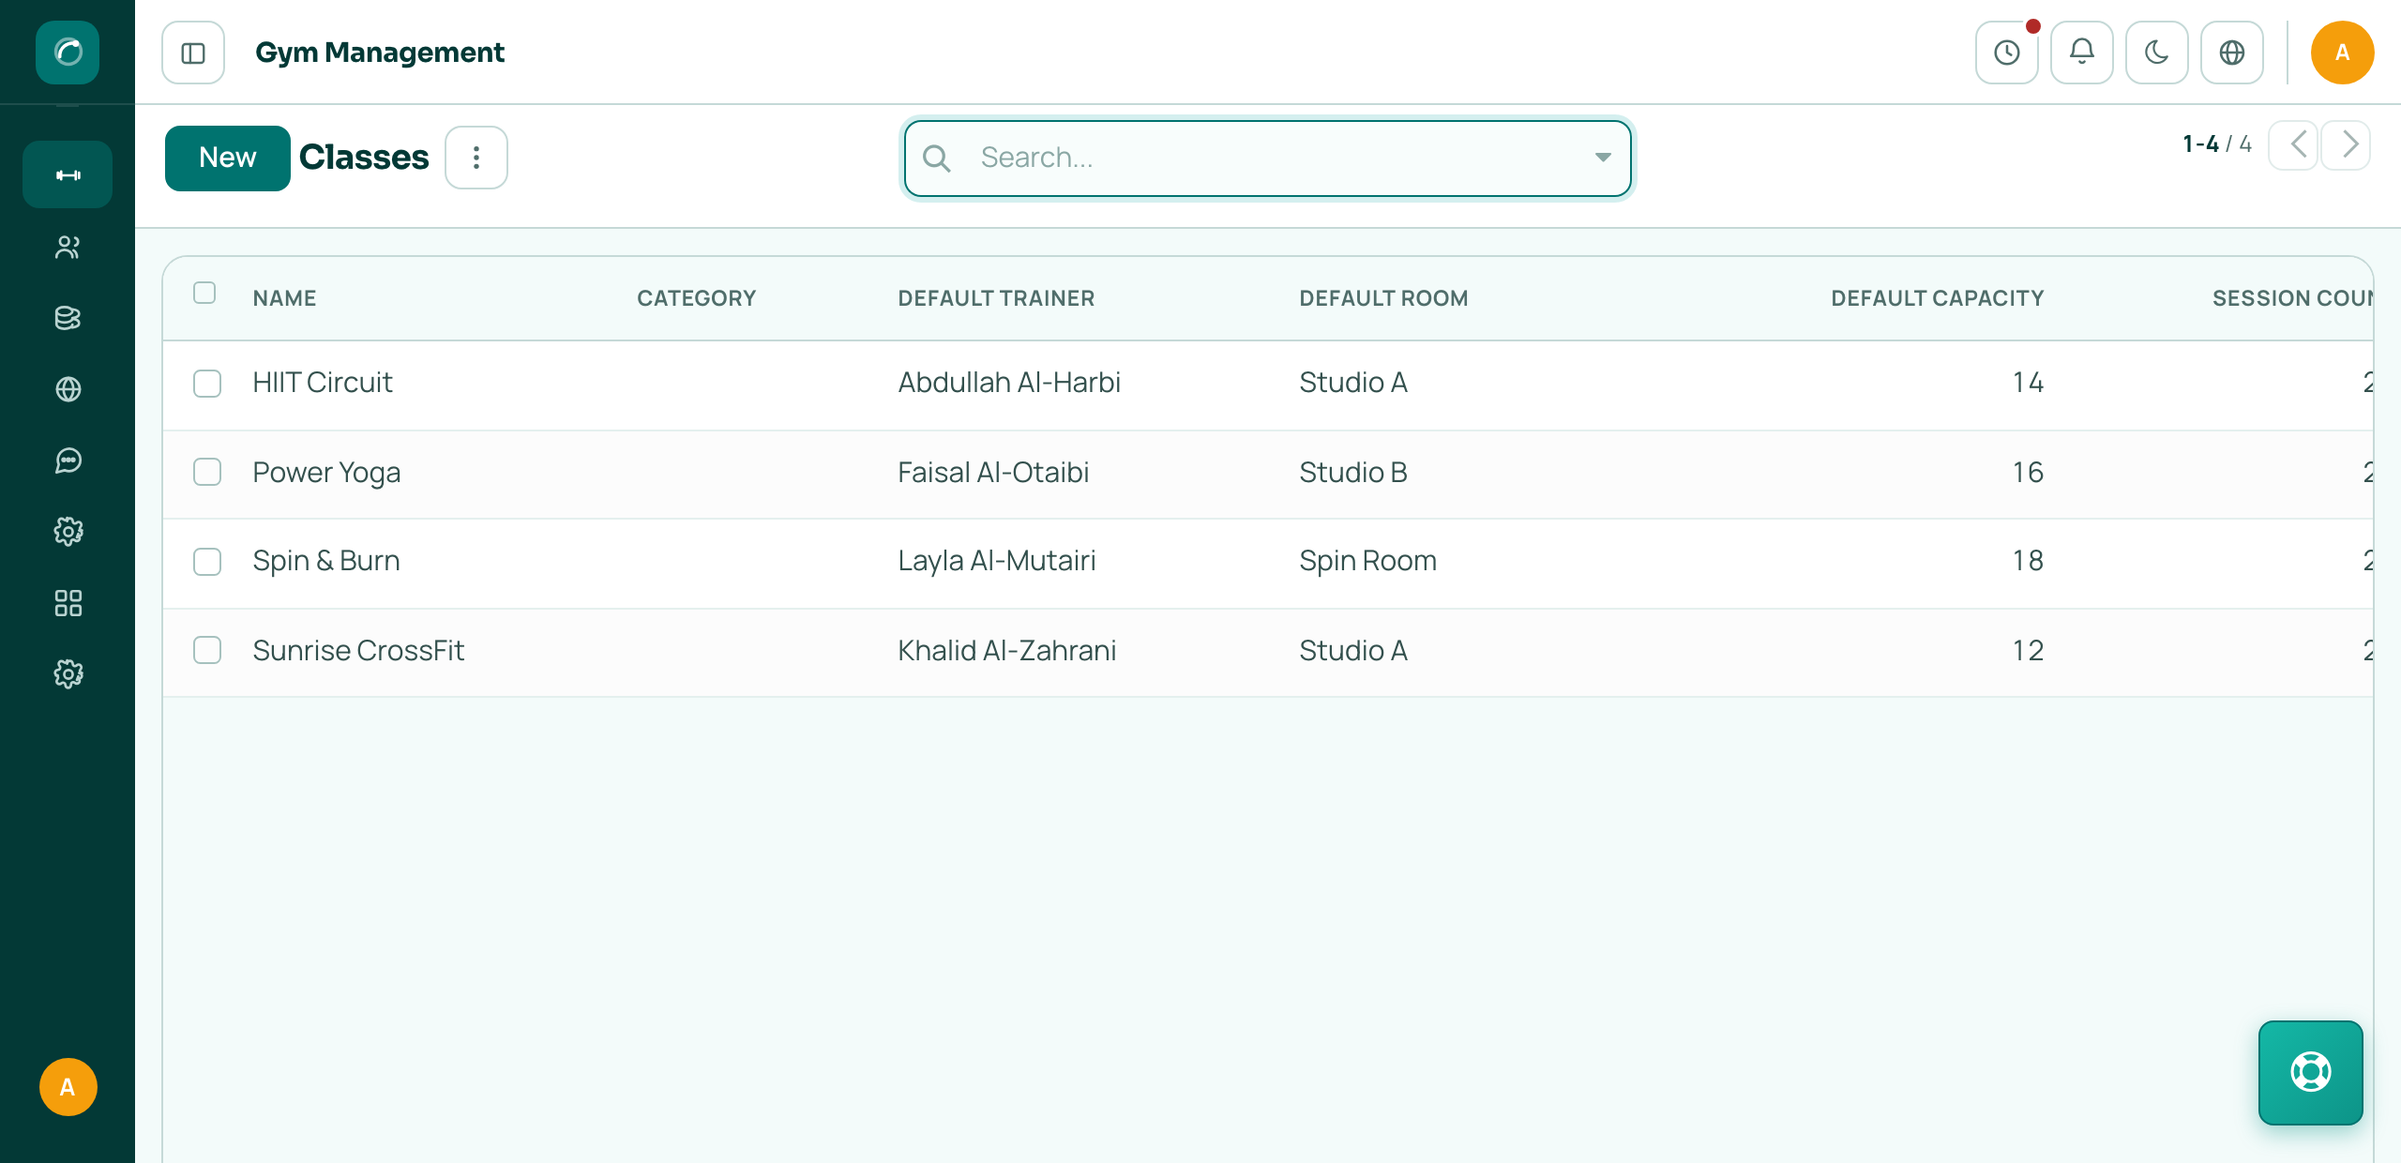Open the lower gear icon in sidebar

68,674
